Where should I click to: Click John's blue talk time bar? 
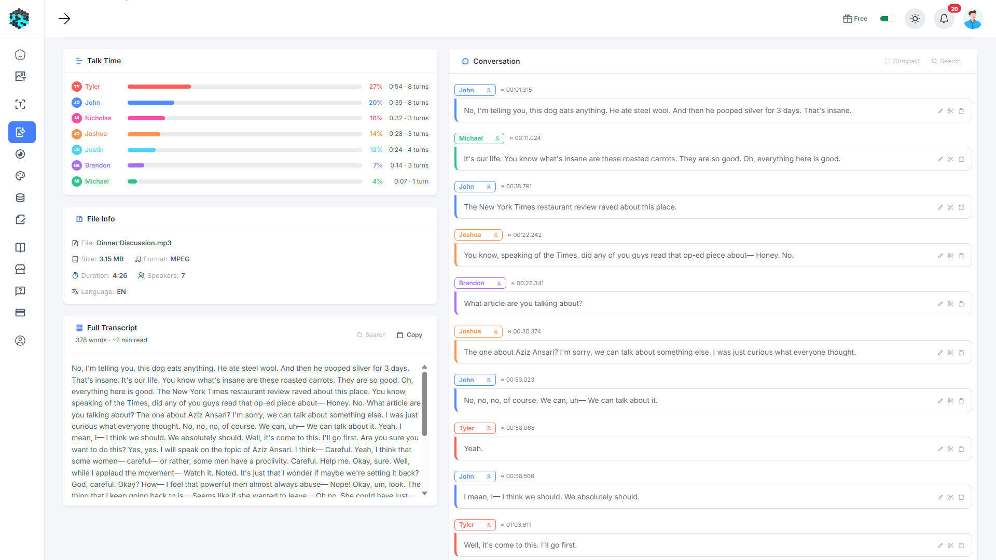(151, 103)
